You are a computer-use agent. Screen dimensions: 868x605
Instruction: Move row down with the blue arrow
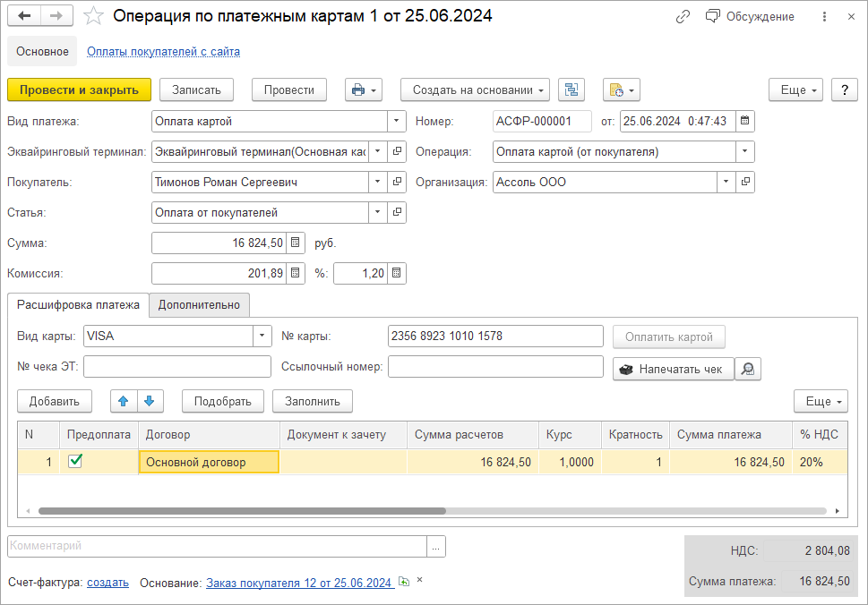[149, 401]
